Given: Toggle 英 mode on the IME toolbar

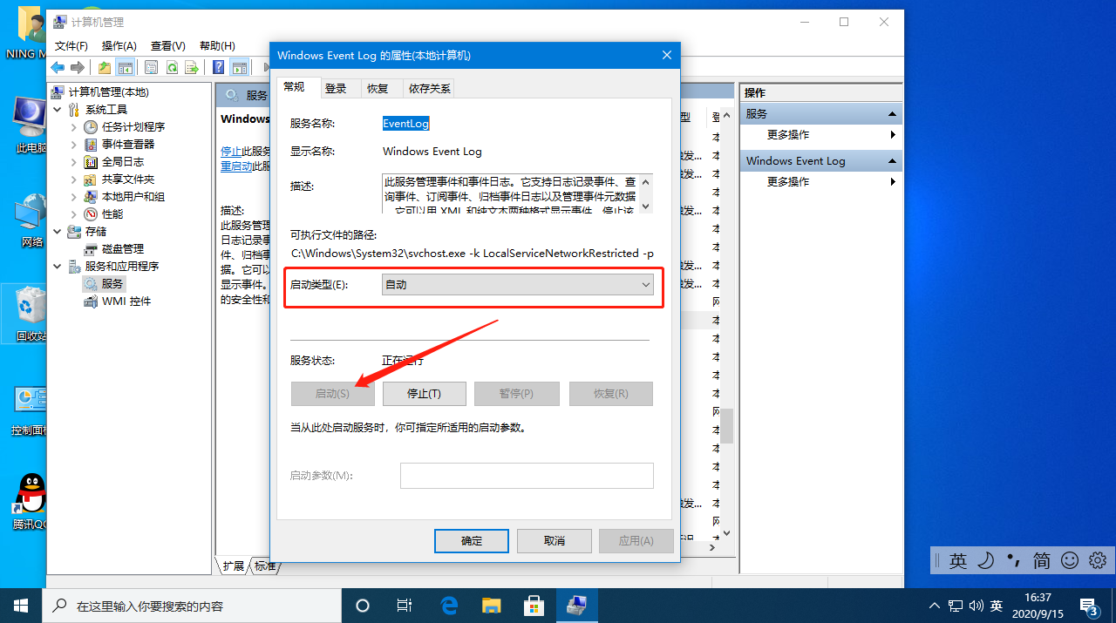Looking at the screenshot, I should tap(958, 560).
